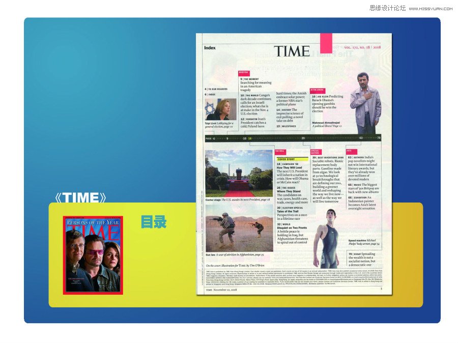Viewport: 458px width, 343px height.
Task: Click the "9 | THE MOMENT" entry
Action: [x=249, y=79]
